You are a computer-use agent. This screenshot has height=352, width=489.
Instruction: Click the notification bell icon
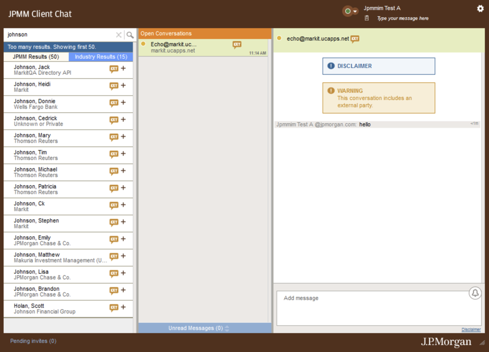pos(475,293)
